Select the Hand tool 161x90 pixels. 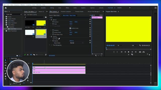6,76
